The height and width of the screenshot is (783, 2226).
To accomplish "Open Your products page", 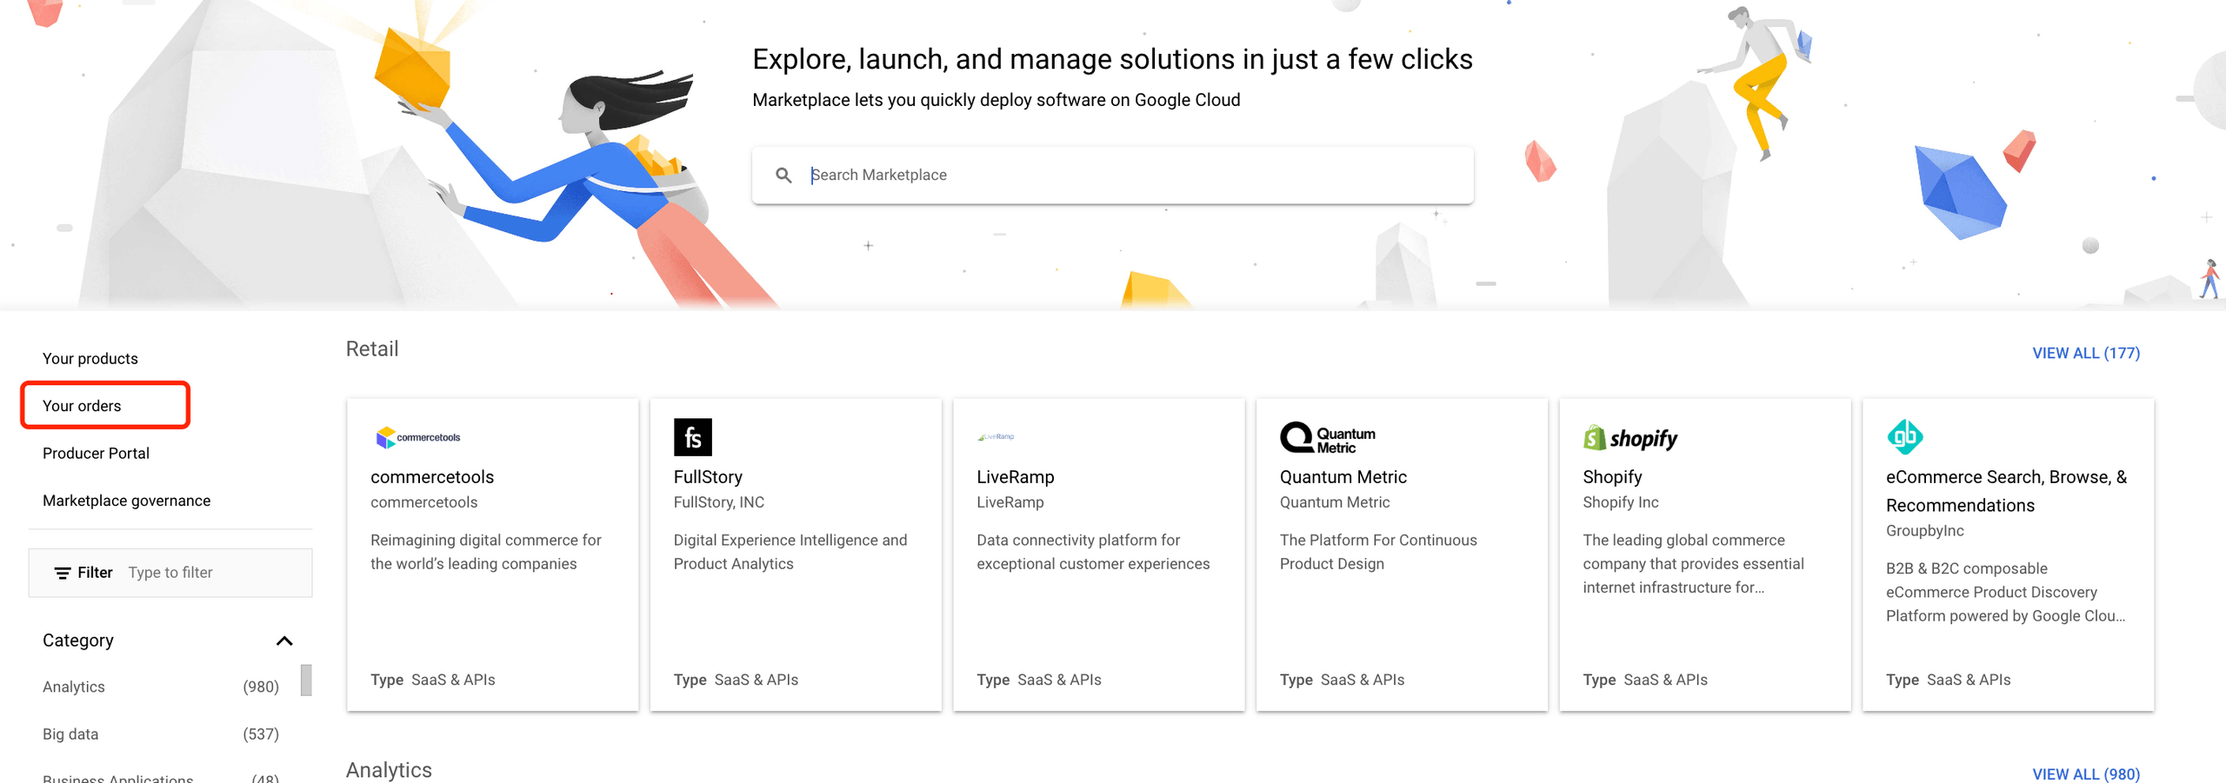I will pos(90,357).
